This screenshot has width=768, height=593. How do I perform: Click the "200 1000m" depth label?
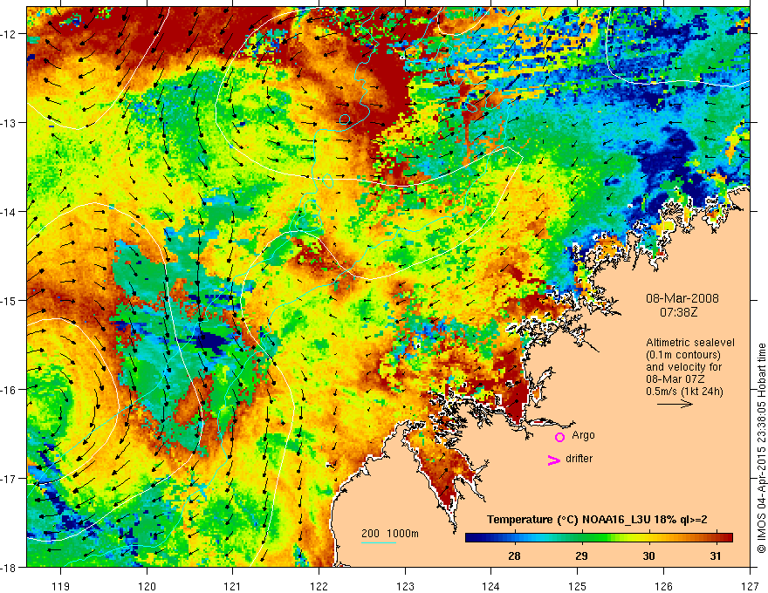coord(390,534)
